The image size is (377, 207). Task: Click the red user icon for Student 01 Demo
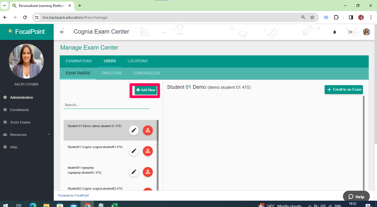pyautogui.click(x=148, y=130)
